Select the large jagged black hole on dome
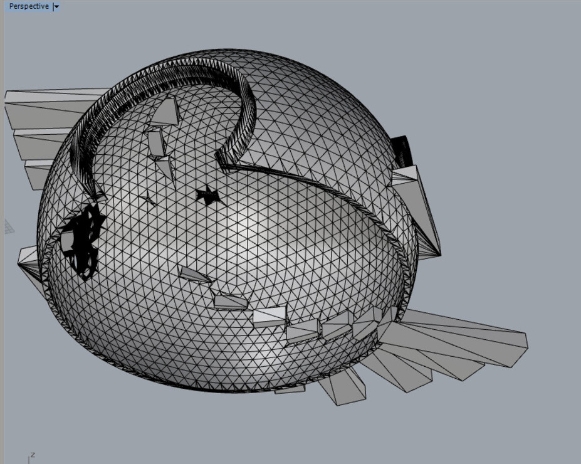 81,241
